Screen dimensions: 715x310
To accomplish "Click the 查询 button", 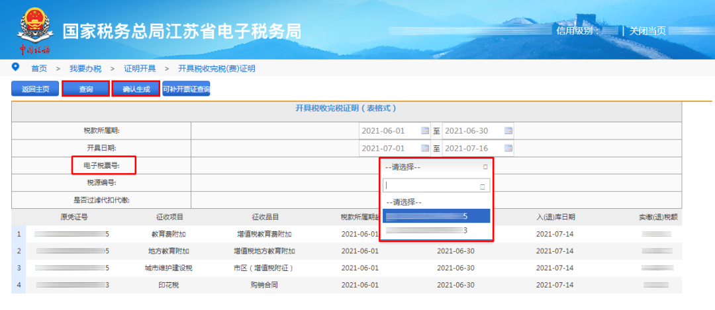I will click(x=85, y=89).
